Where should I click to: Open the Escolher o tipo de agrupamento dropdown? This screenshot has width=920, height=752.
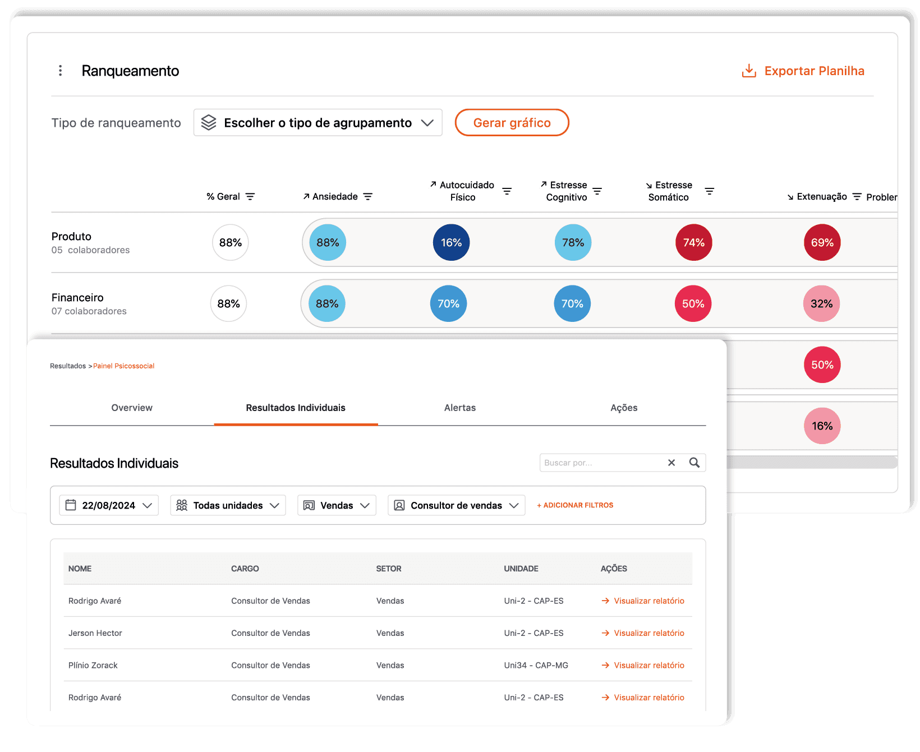click(x=318, y=123)
